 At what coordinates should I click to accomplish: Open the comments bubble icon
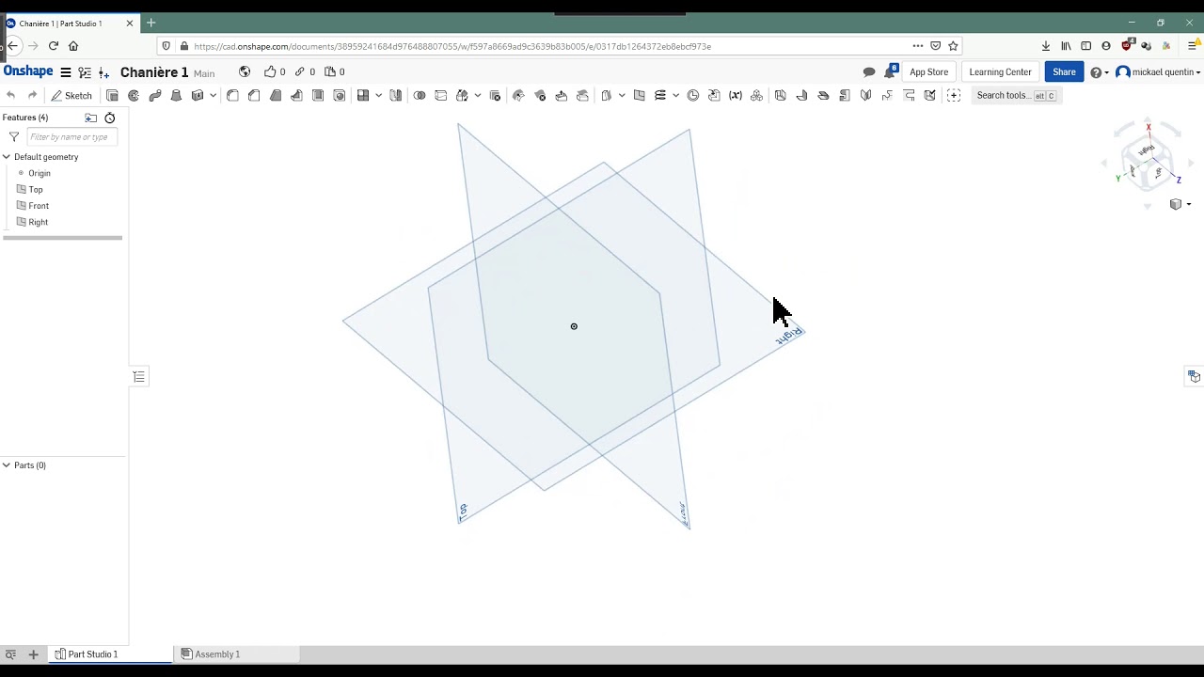(x=869, y=72)
